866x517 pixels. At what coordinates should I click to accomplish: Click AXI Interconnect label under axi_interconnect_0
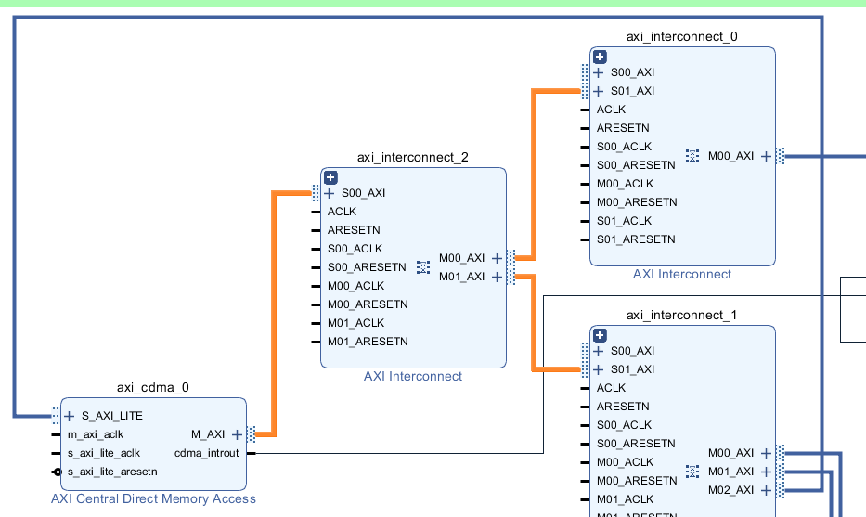coord(682,275)
